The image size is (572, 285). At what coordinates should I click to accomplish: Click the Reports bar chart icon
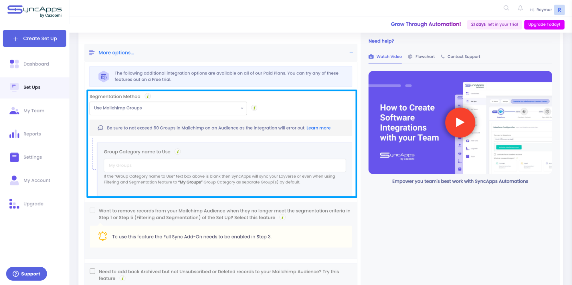tap(14, 134)
